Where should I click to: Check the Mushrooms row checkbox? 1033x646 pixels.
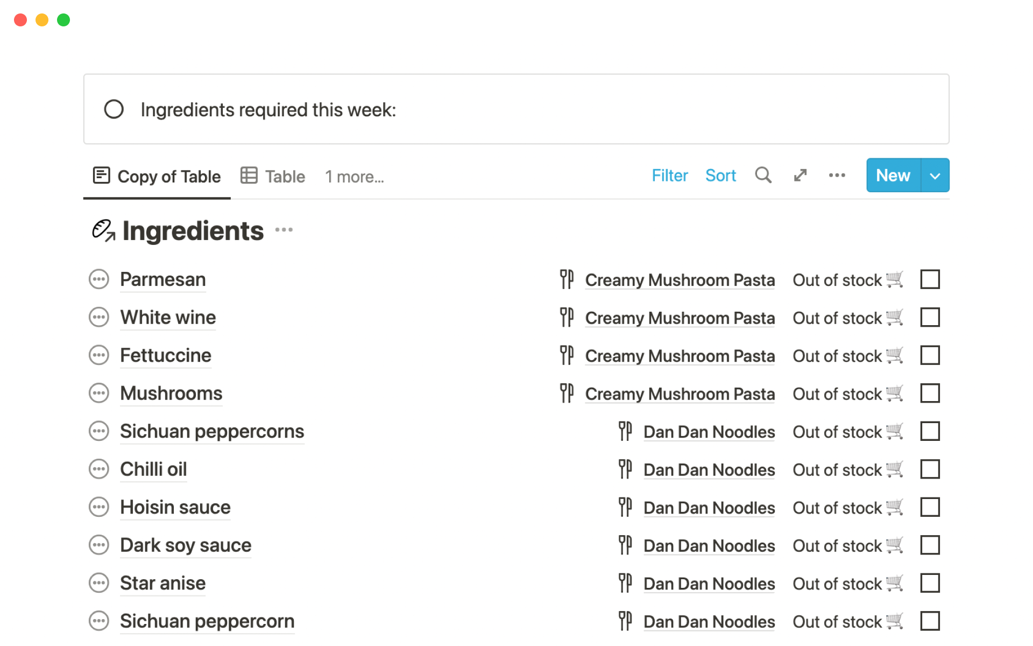[x=930, y=394]
